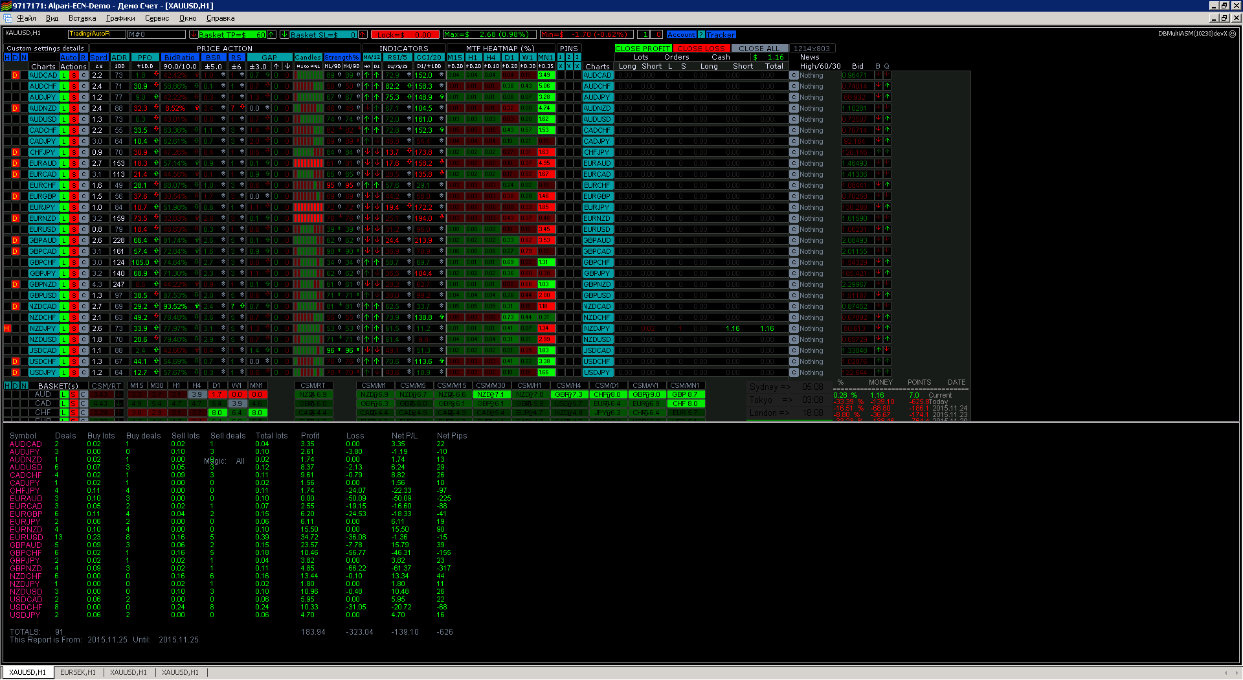Toggle the Auto trading button
The height and width of the screenshot is (680, 1243).
click(69, 58)
